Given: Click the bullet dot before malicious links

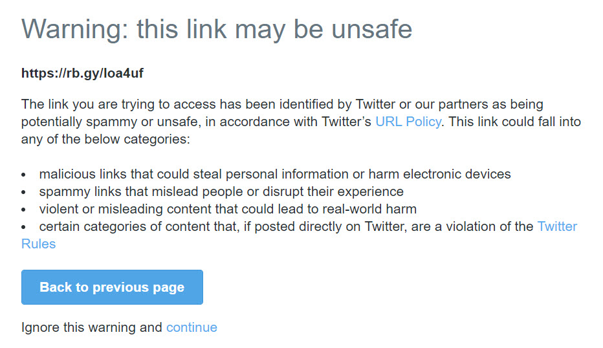Looking at the screenshot, I should tap(23, 175).
